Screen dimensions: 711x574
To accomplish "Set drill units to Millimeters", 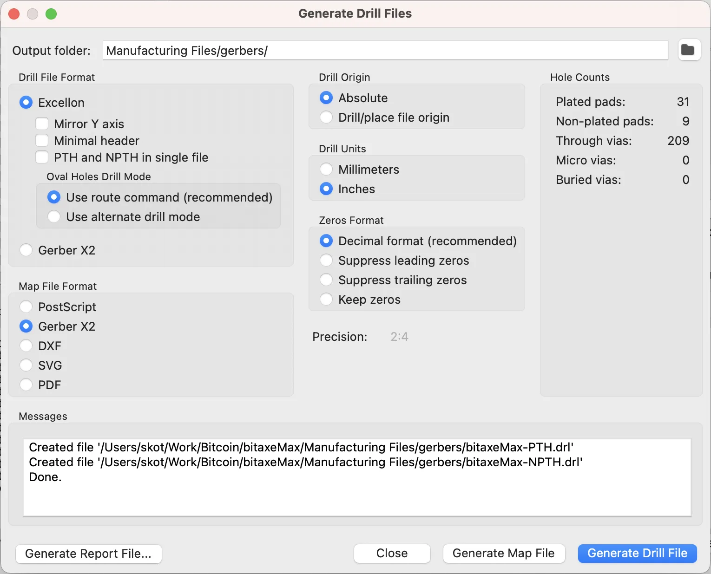I will coord(326,169).
